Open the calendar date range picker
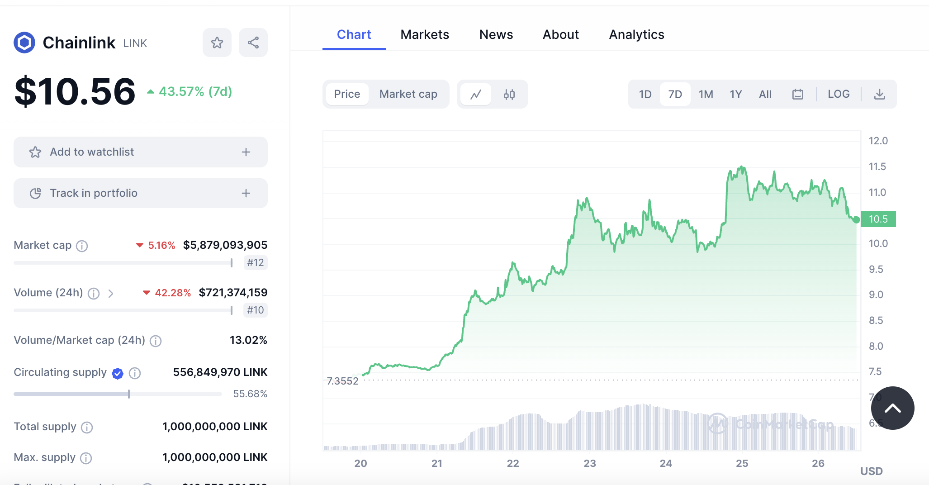Screen dimensions: 929x485 (798, 94)
